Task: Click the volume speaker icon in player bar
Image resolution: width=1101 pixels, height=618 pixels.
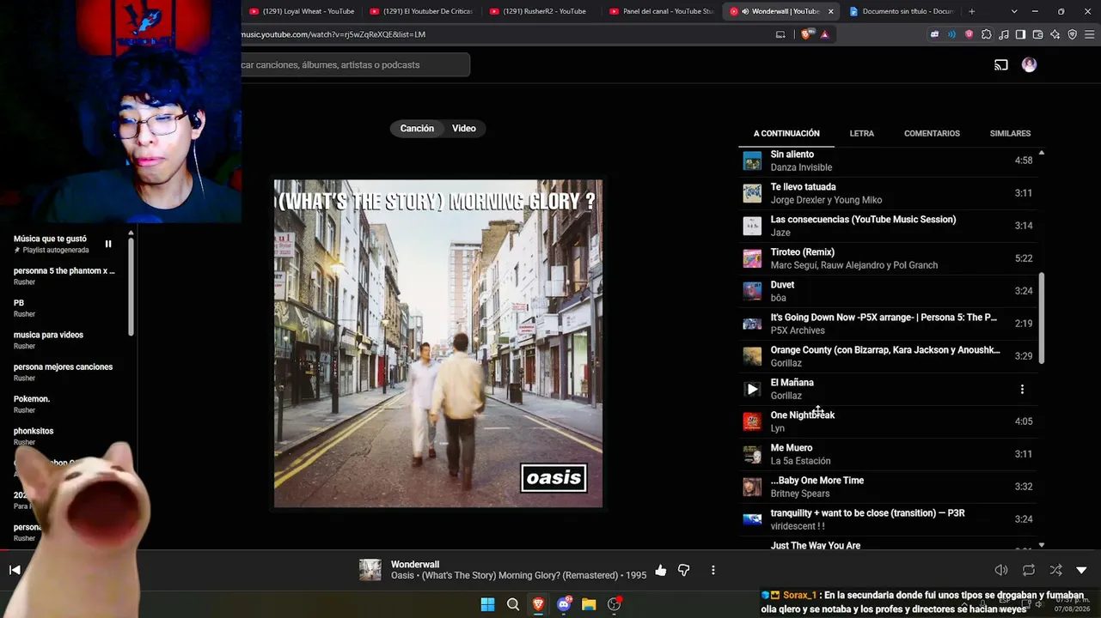Action: 1001,570
